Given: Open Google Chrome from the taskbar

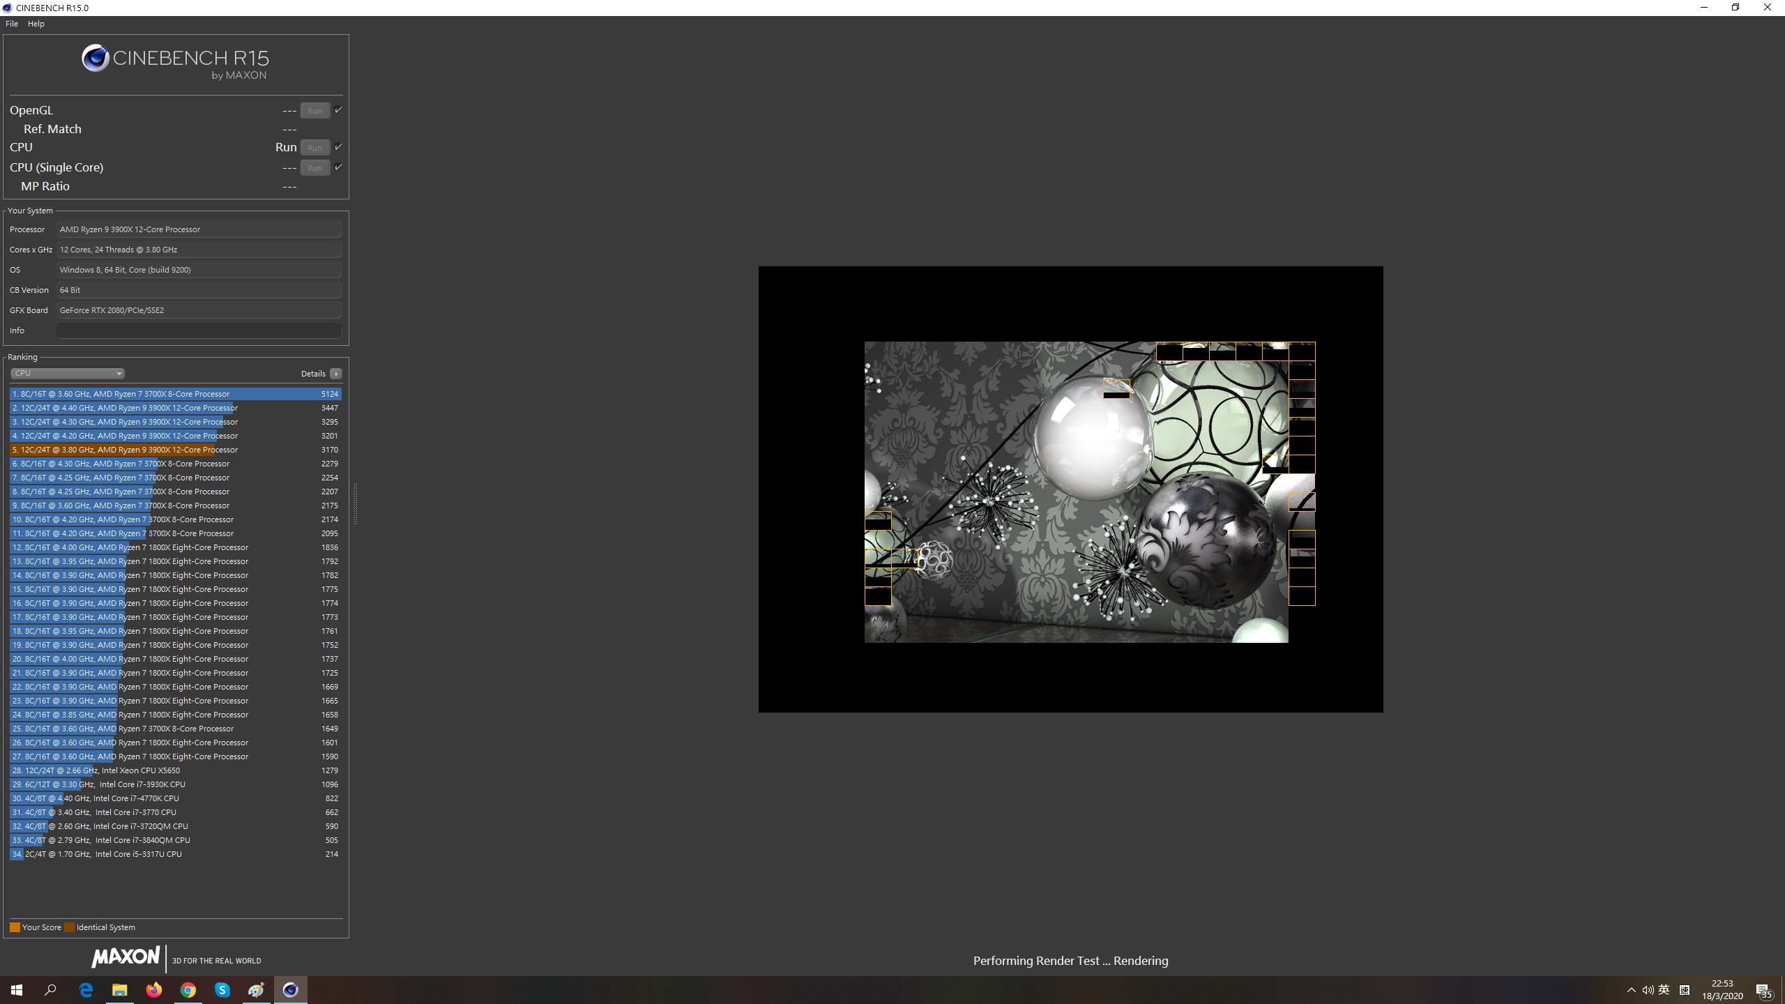Looking at the screenshot, I should 188,990.
